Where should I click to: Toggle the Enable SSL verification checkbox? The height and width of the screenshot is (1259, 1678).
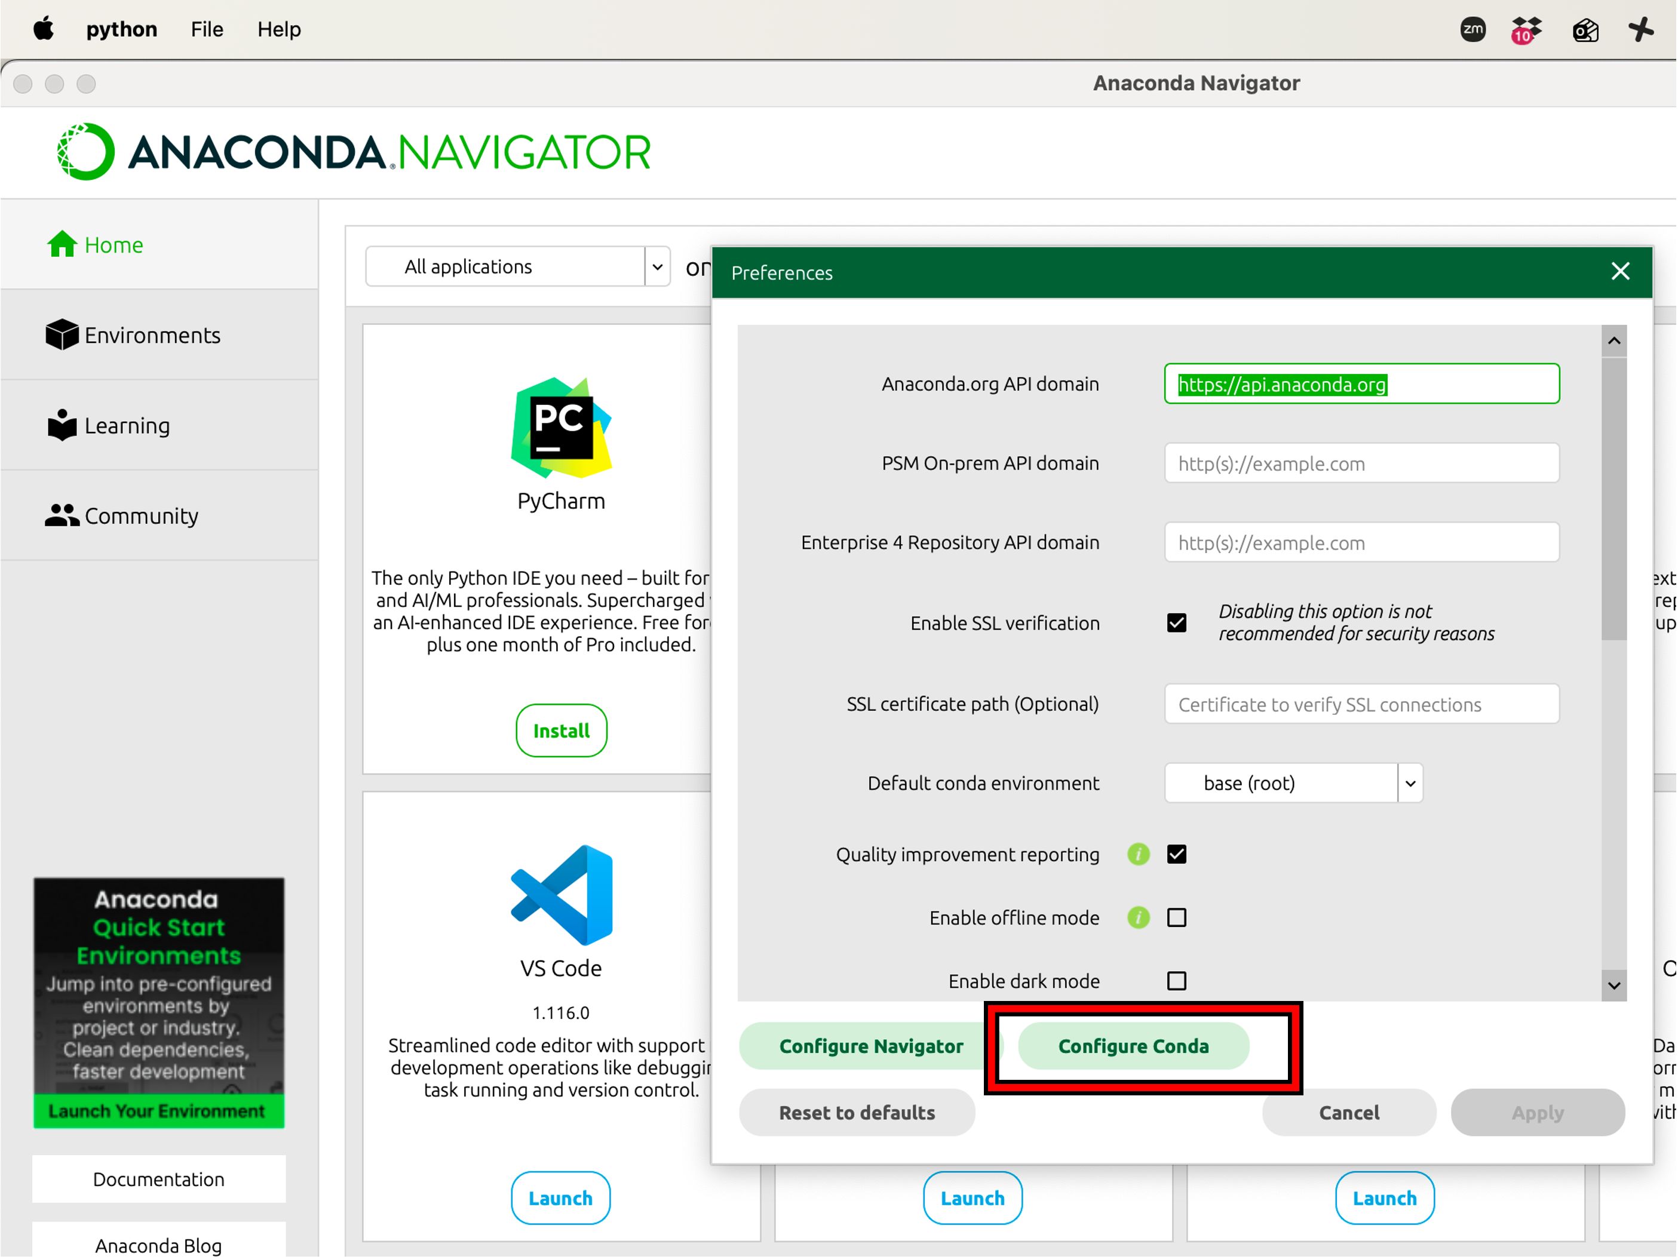[1177, 624]
